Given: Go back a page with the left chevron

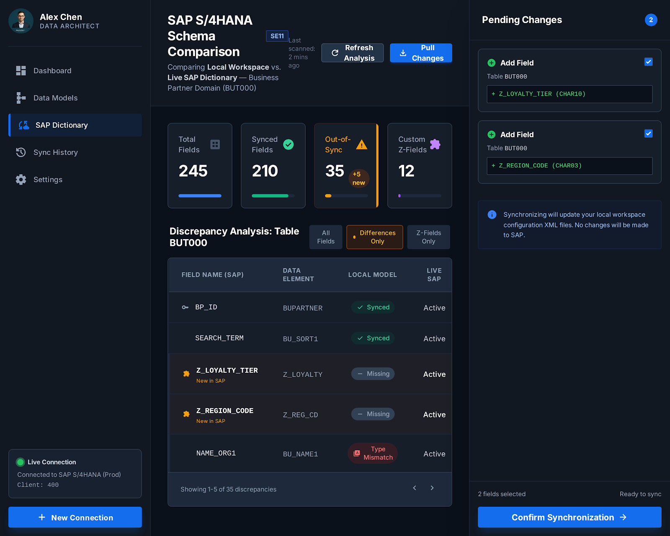Looking at the screenshot, I should pyautogui.click(x=414, y=488).
